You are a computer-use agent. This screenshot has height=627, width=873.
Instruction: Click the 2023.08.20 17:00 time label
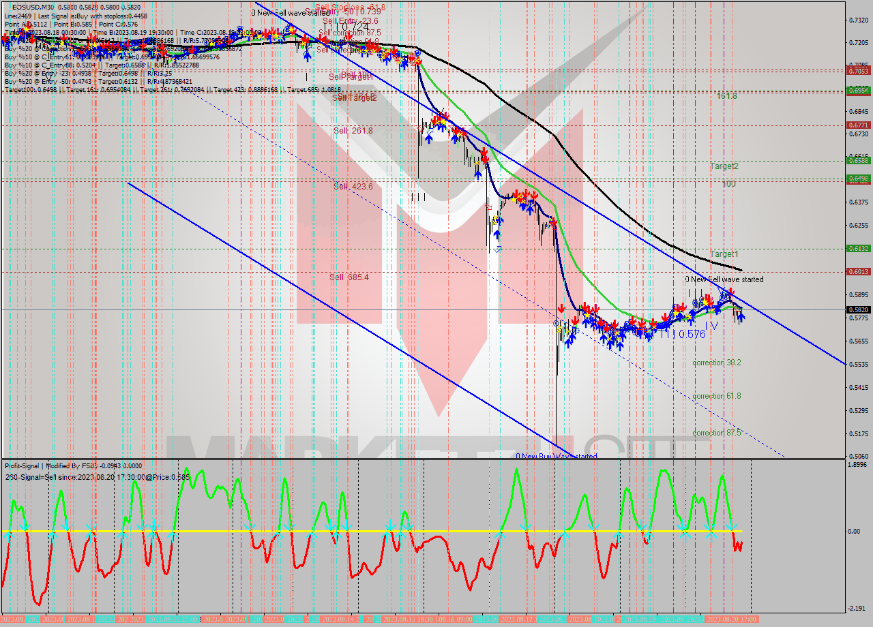(730, 619)
